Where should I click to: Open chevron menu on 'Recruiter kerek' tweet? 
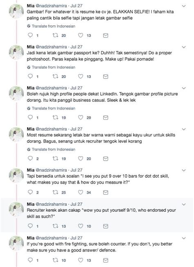pos(184,204)
